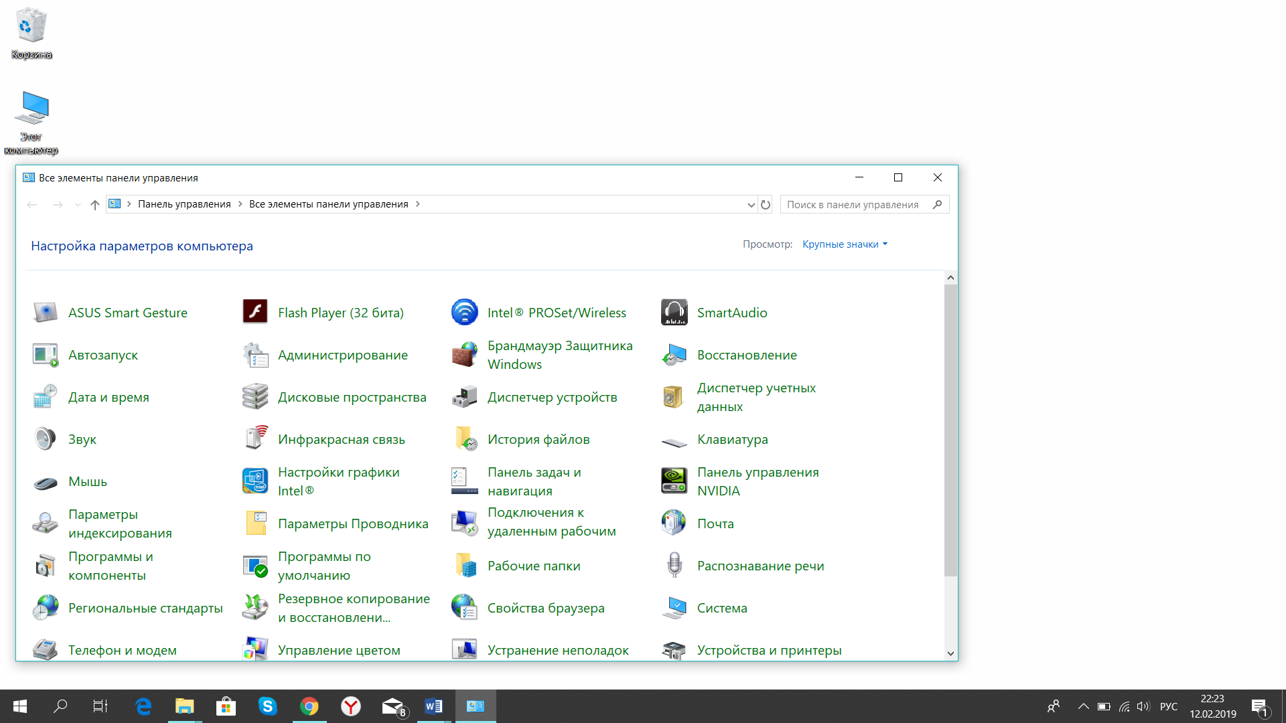Show hidden system tray icons
The height and width of the screenshot is (723, 1286).
point(1083,706)
